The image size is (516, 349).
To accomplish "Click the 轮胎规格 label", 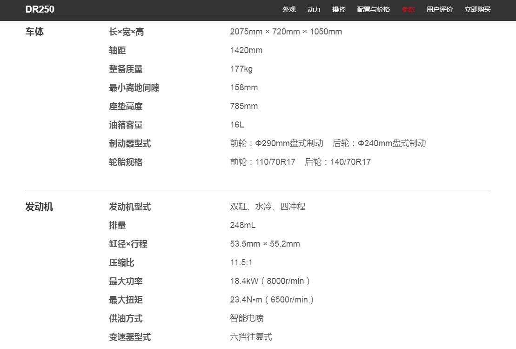I will tap(126, 162).
